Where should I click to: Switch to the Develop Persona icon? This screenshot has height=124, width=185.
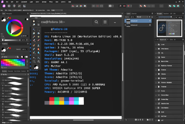tap(14, 6)
